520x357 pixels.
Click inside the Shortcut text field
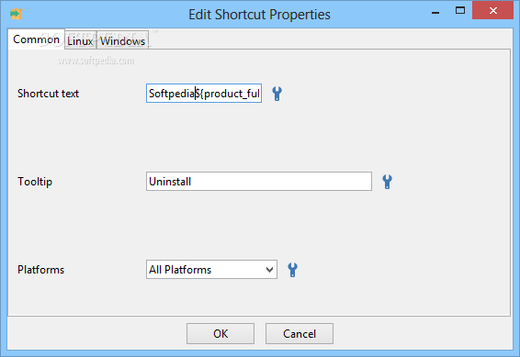point(204,94)
